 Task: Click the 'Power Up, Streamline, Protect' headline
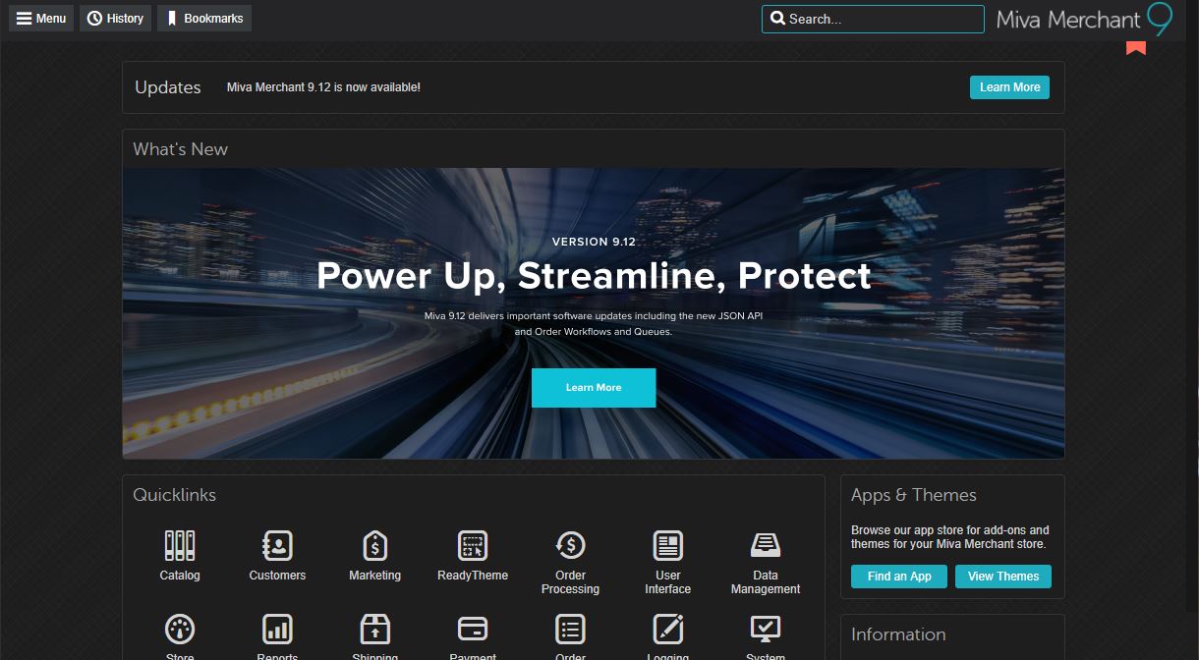coord(594,276)
